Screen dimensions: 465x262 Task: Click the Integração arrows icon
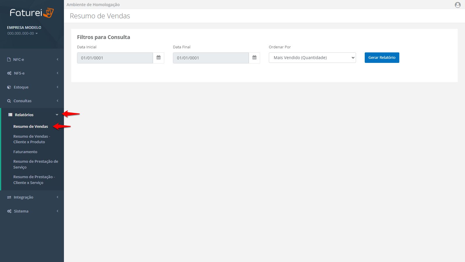point(9,197)
